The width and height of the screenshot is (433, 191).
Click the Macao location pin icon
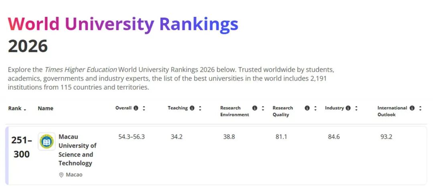[x=61, y=175]
